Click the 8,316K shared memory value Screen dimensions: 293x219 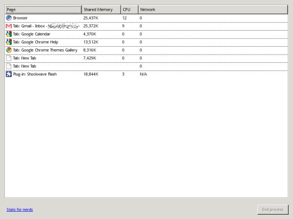(x=90, y=50)
